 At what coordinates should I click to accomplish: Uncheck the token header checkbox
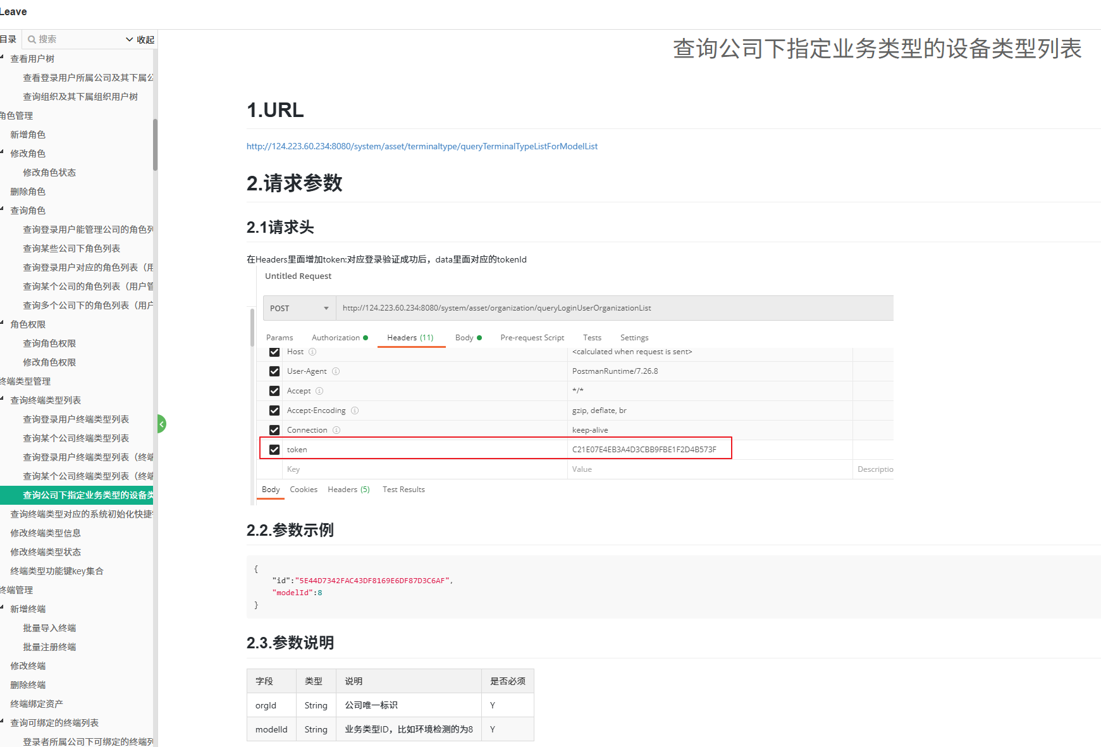pyautogui.click(x=274, y=450)
